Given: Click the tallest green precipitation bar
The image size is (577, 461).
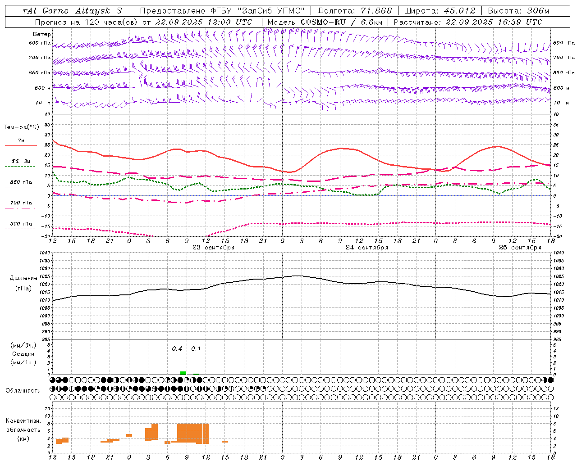Looking at the screenshot, I should pyautogui.click(x=183, y=373).
